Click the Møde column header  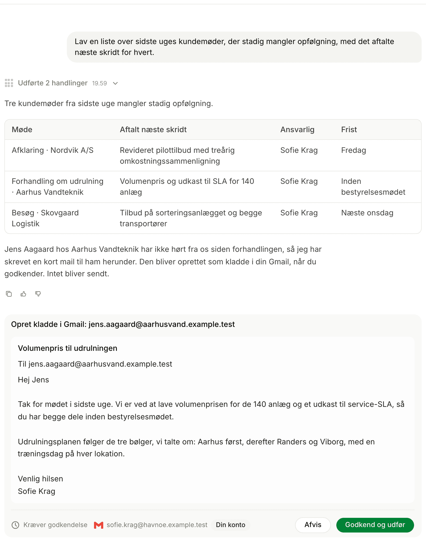click(22, 129)
